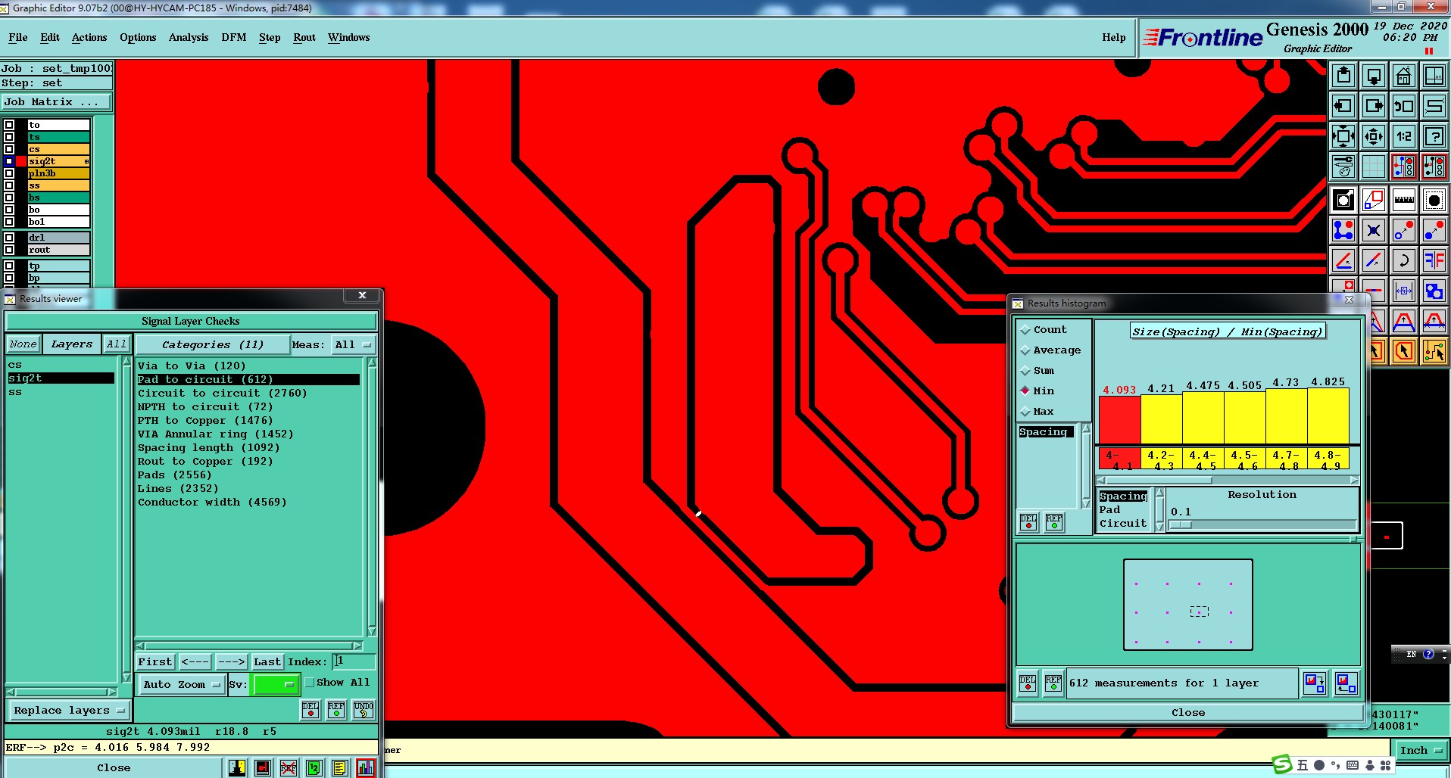Screen dimensions: 1451x778
Task: Click the bar chart histogram icon in Results viewer
Action: [366, 768]
